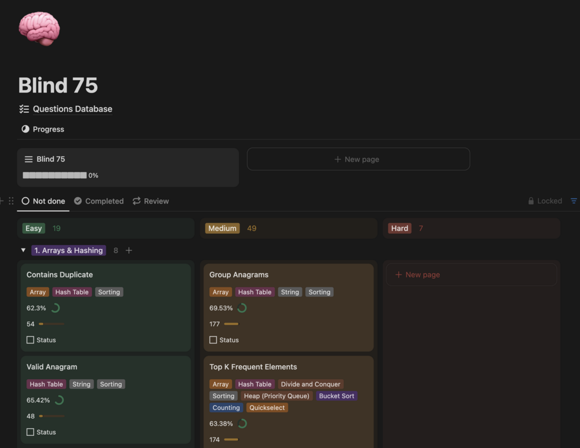The width and height of the screenshot is (580, 448).
Task: Click the Easy column header tag
Action: pyautogui.click(x=33, y=228)
